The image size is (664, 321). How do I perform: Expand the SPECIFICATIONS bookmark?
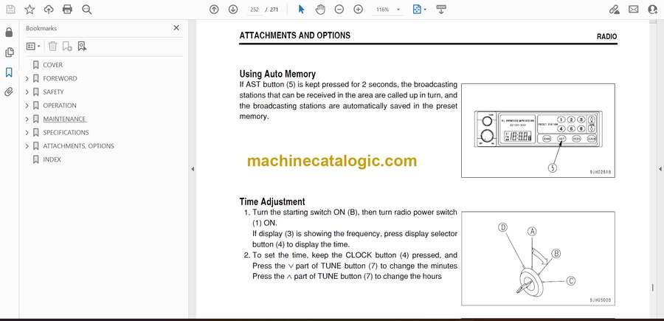[x=27, y=133]
